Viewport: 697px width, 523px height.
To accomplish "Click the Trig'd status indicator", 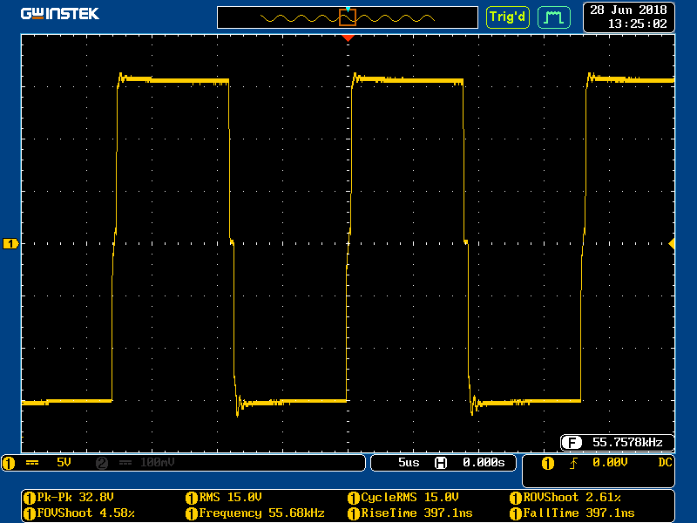I will click(x=508, y=17).
